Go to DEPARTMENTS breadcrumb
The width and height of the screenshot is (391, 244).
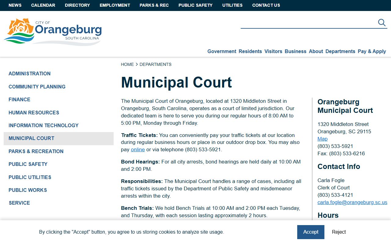[155, 64]
